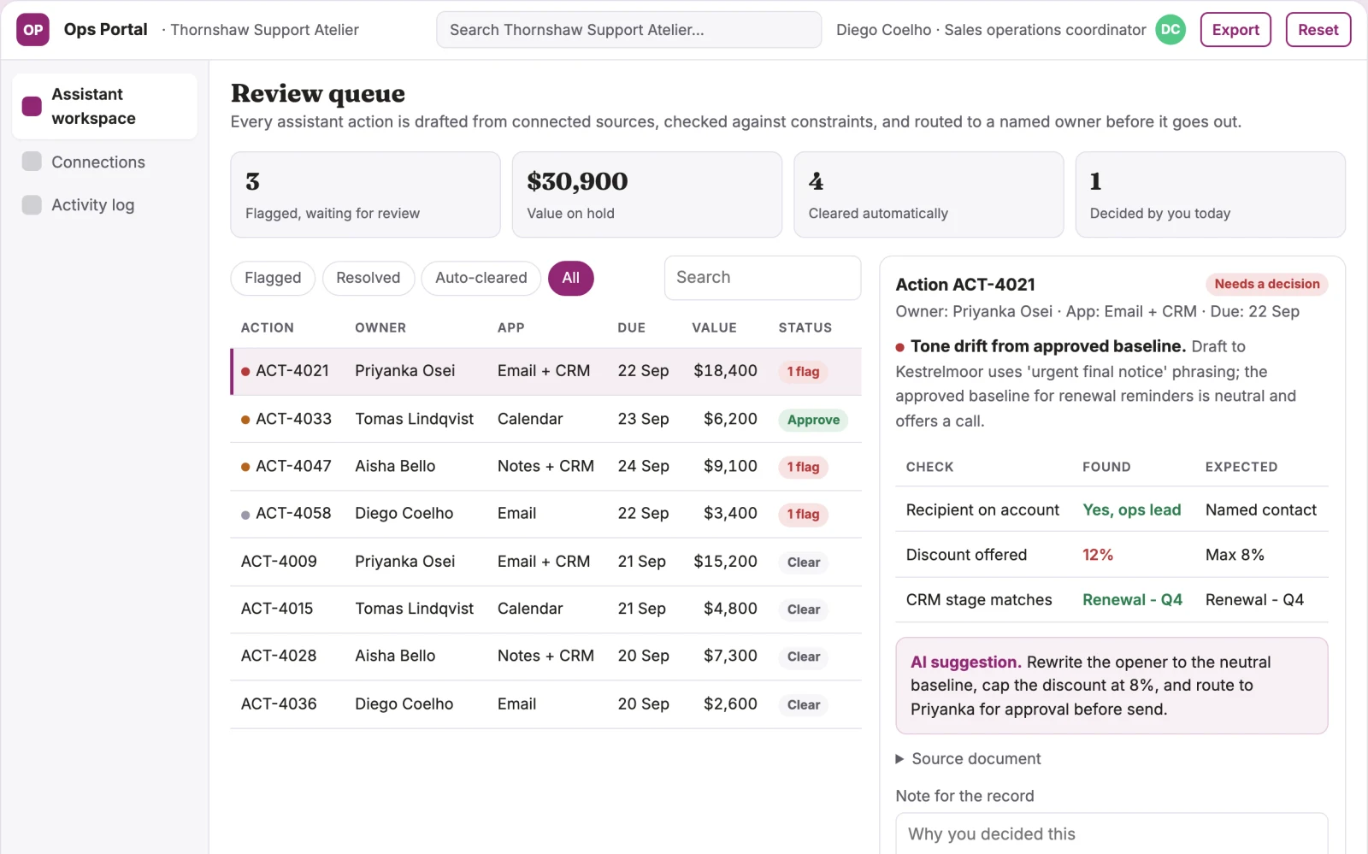
Task: Open the DC user avatar
Action: coord(1170,30)
